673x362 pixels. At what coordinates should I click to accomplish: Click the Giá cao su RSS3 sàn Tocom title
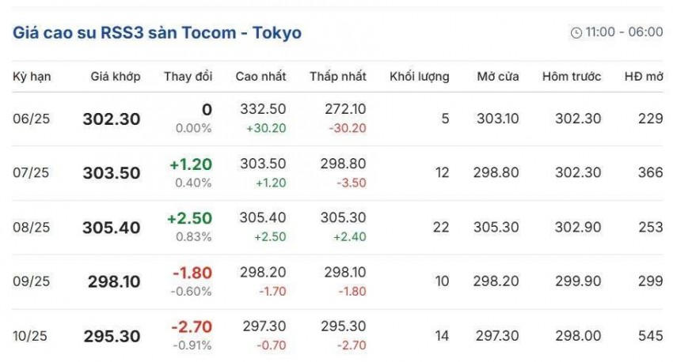[x=157, y=33]
